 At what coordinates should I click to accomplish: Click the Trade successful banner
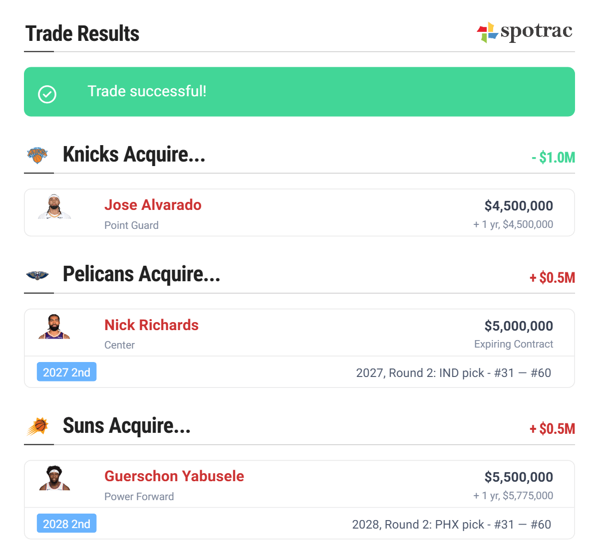(x=299, y=92)
